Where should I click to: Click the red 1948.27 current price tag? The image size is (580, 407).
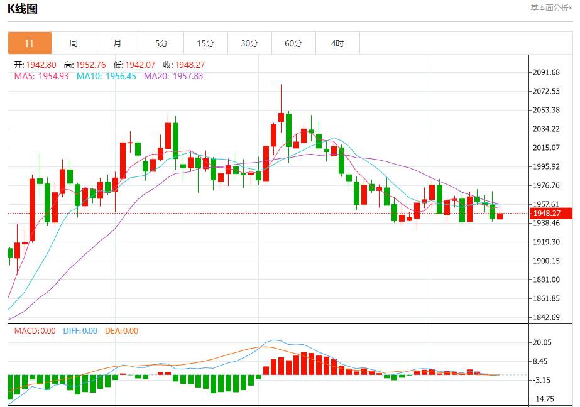tap(550, 214)
